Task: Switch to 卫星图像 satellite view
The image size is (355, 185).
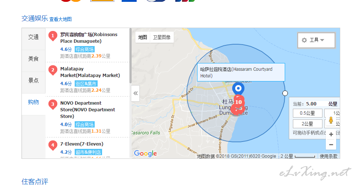Action: click(162, 37)
